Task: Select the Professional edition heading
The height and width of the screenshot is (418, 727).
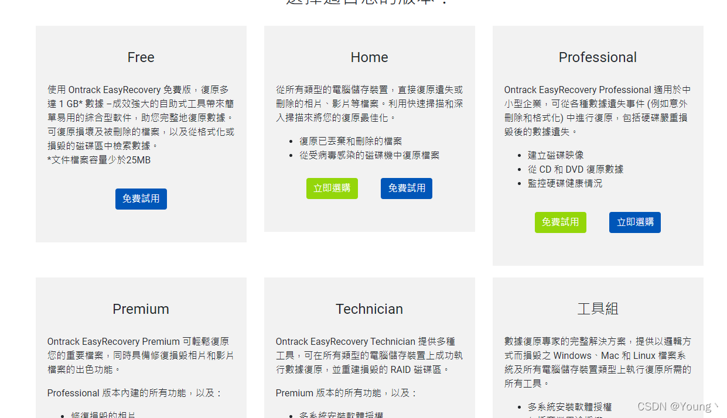Action: coord(598,57)
